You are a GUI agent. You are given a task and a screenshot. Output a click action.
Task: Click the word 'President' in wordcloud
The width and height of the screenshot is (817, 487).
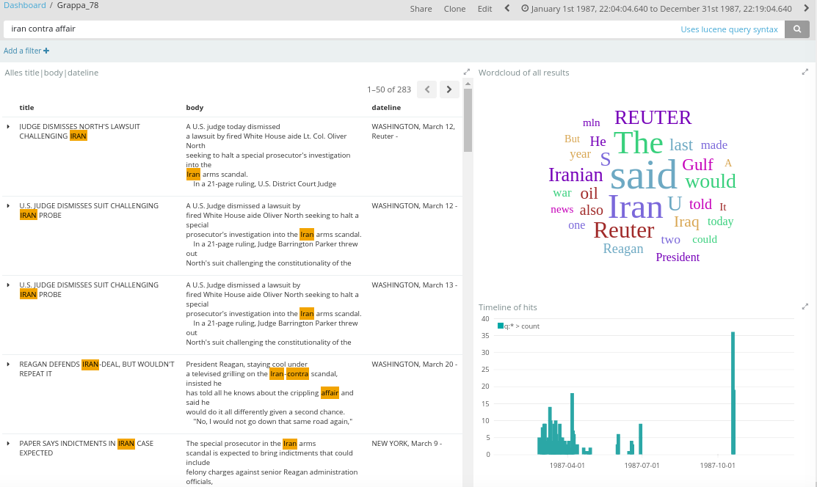[x=678, y=257]
